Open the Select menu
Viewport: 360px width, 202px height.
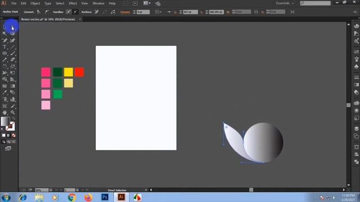(60, 3)
